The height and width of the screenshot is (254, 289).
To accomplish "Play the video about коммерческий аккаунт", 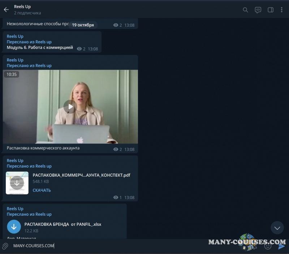I will tap(70, 107).
